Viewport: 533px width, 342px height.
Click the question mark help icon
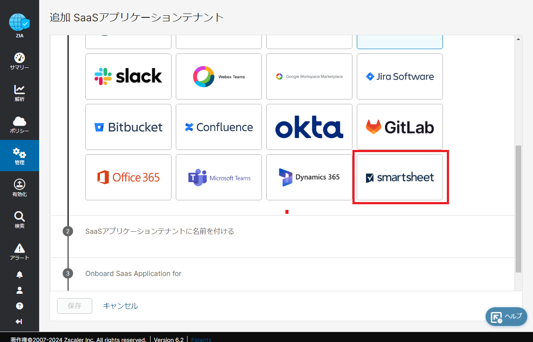pos(20,306)
